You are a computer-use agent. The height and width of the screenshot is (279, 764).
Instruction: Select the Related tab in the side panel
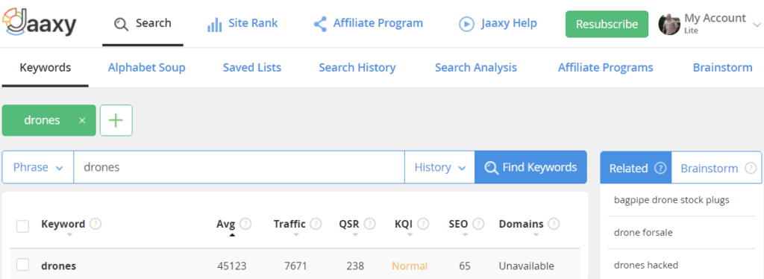636,168
